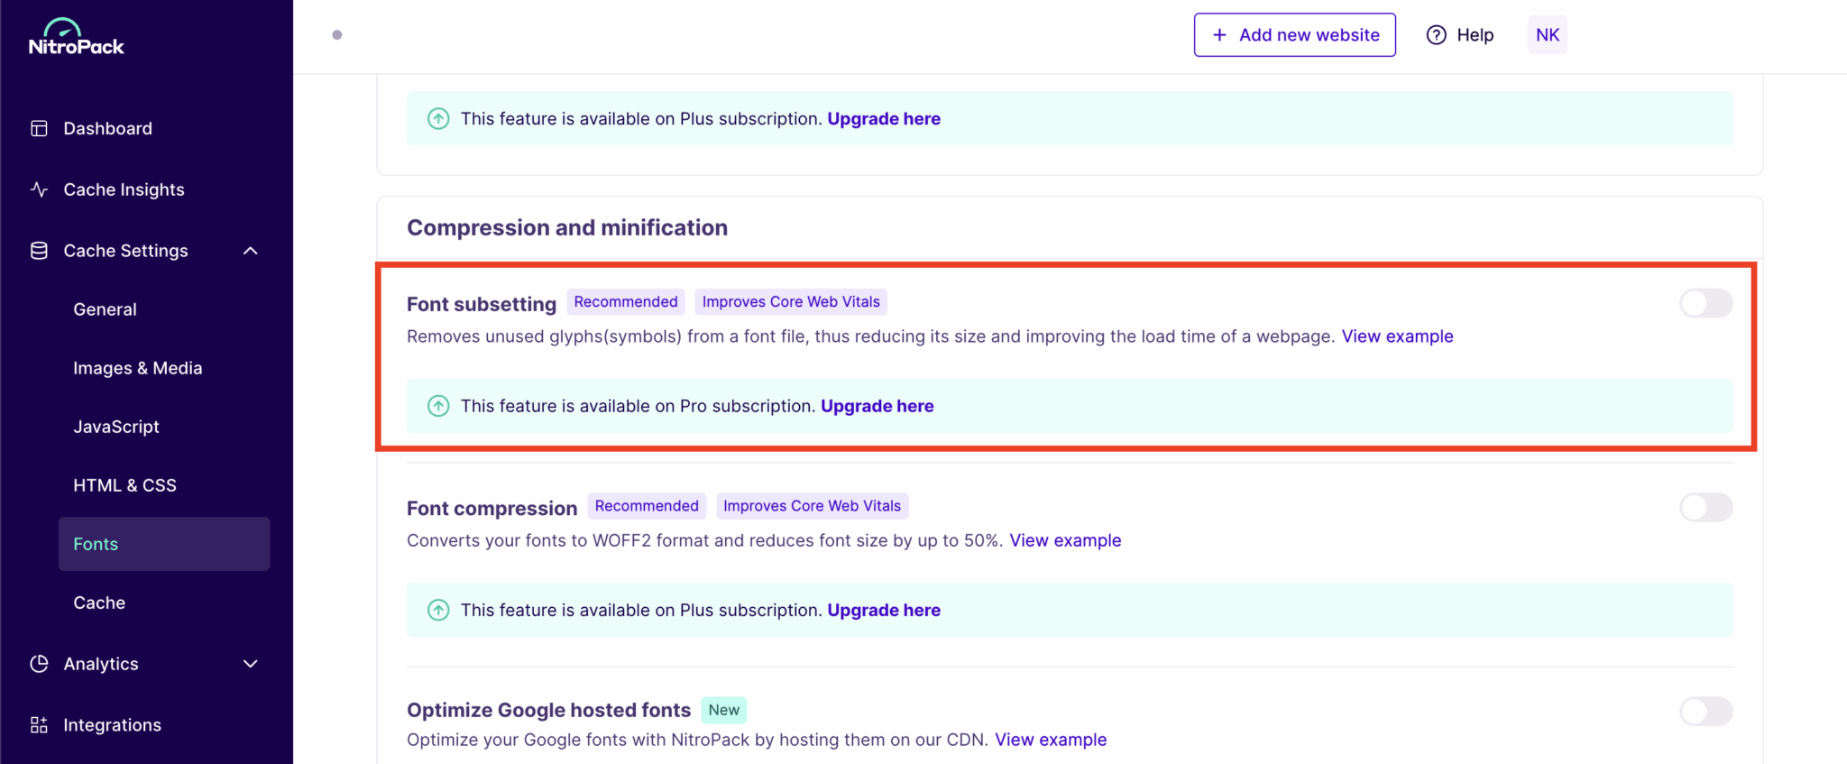Open Upgrade here link for Pro subscription
The height and width of the screenshot is (764, 1847).
877,406
